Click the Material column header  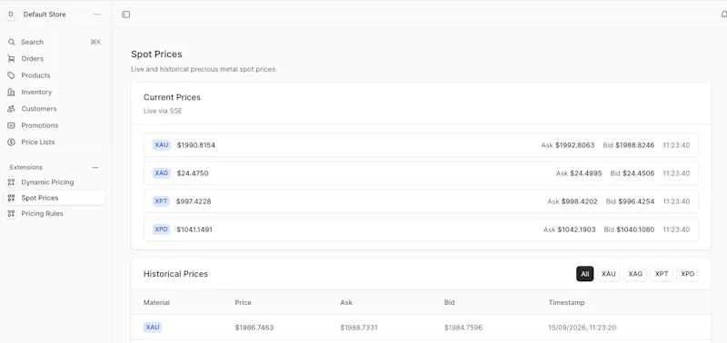pos(156,303)
